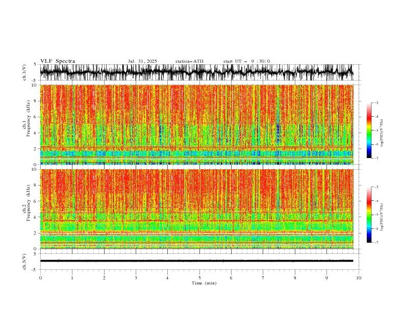This screenshot has height=312, width=404.
Task: Click the "station=ATH" label
Action: (189, 61)
